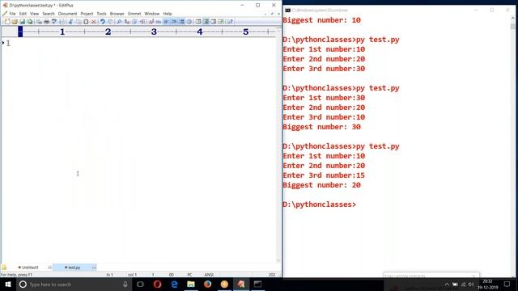Image resolution: width=518 pixels, height=291 pixels.
Task: Open the Window menu
Action: [x=152, y=14]
